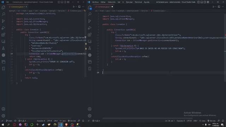Open Selección menu
226x127 pixels.
click(112, 2)
